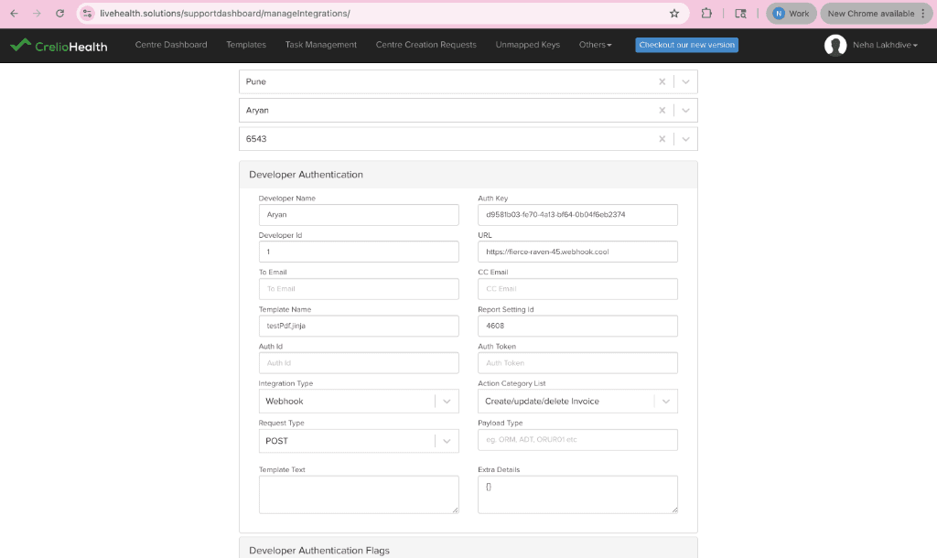Open Centre Dashboard nav item
The image size is (937, 558).
pos(171,45)
